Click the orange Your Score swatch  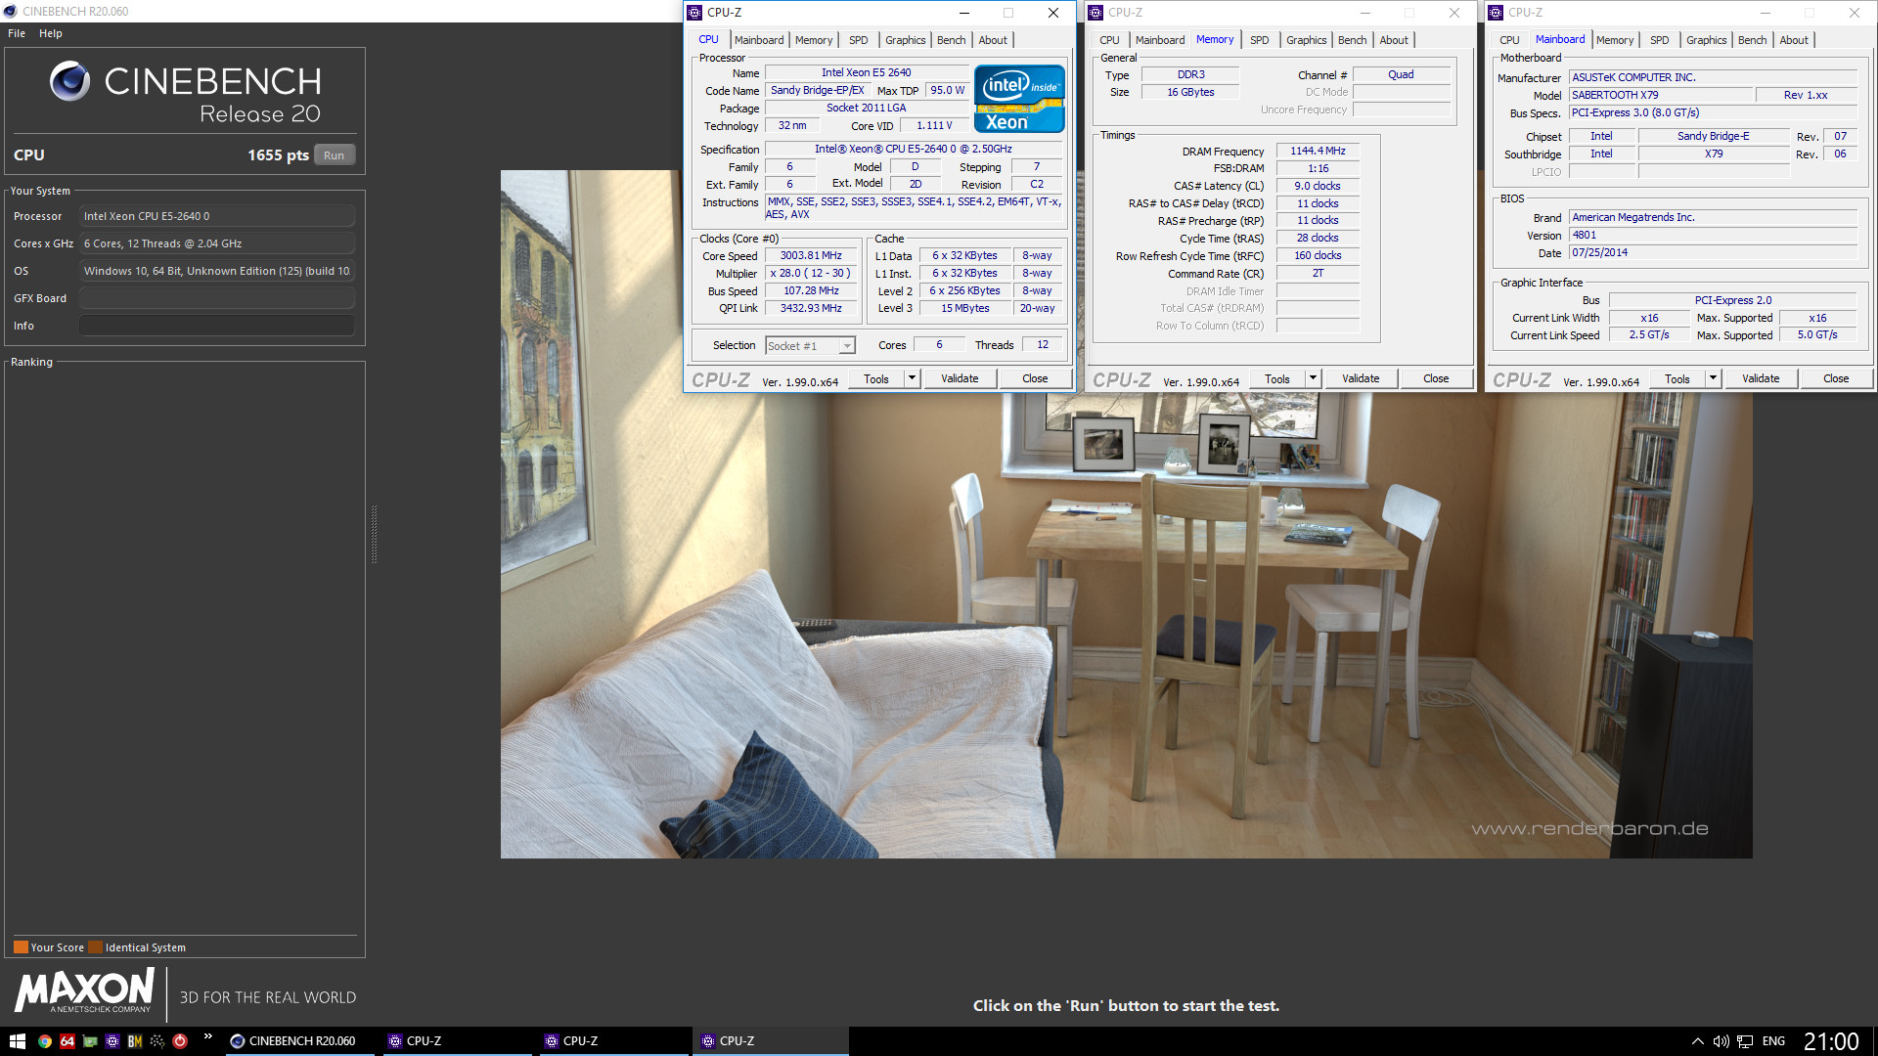pos(21,947)
